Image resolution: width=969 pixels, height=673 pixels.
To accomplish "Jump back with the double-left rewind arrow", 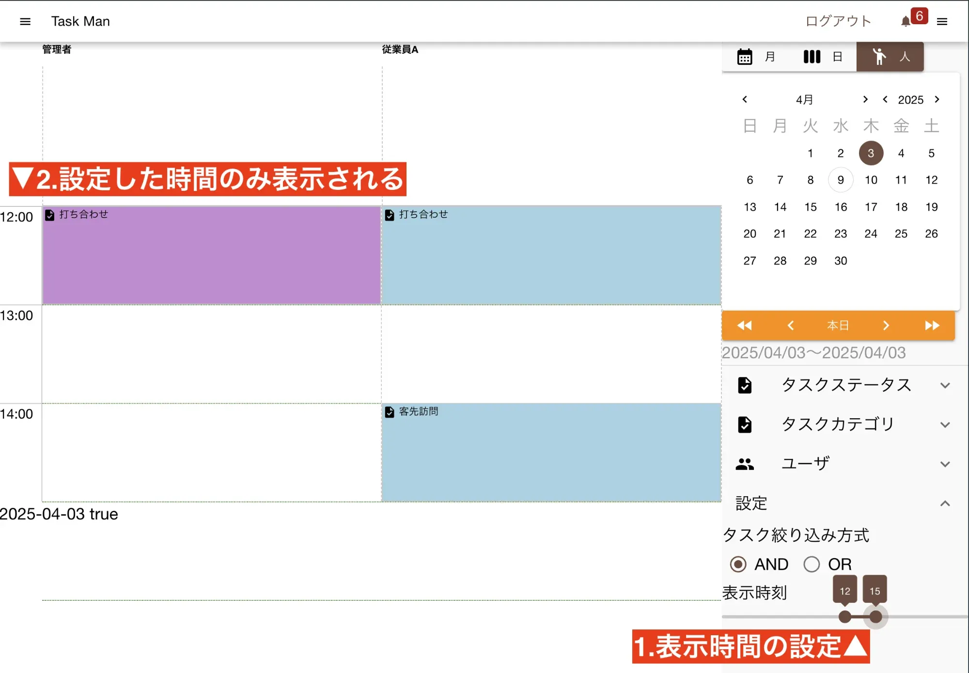I will (744, 326).
